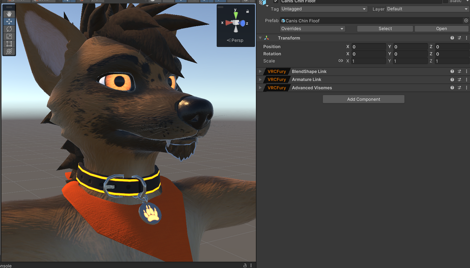The width and height of the screenshot is (470, 268).
Task: Open the Overrides dropdown
Action: click(x=312, y=29)
